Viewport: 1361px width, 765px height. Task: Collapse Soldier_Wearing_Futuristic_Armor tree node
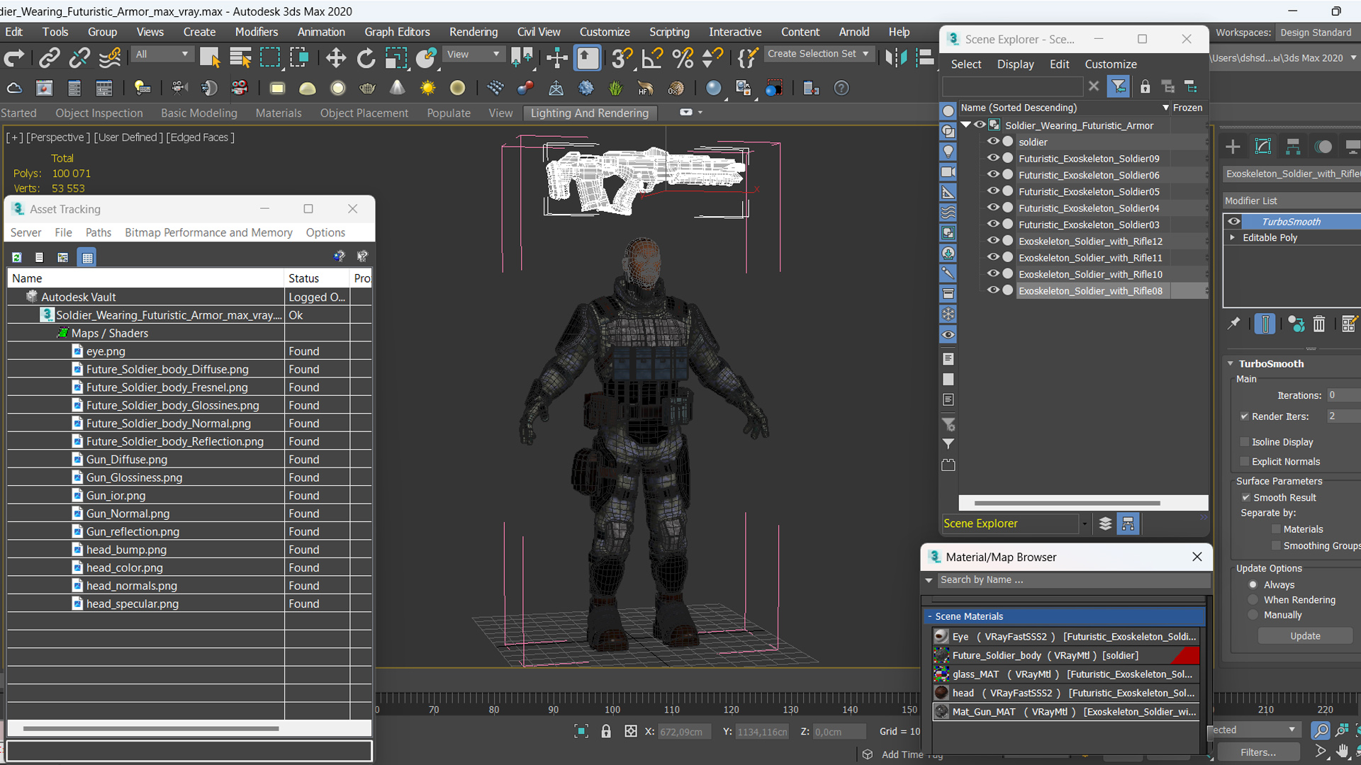pyautogui.click(x=965, y=125)
